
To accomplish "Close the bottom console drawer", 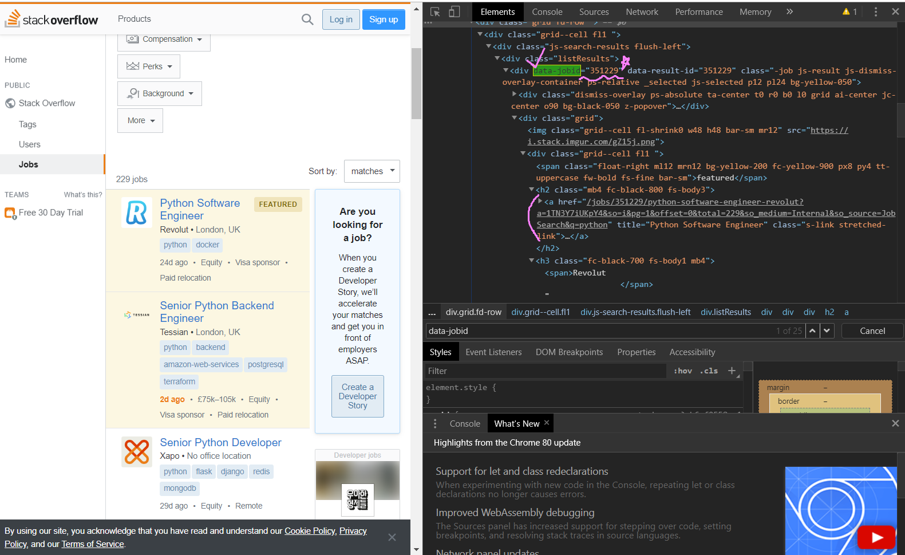I will (895, 423).
